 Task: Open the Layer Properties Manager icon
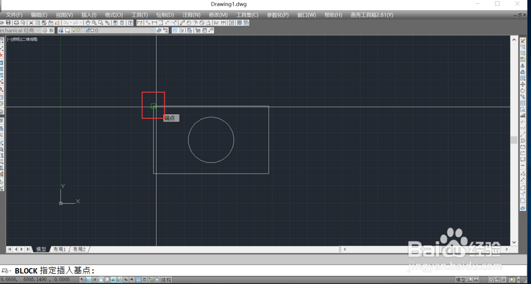[61, 30]
